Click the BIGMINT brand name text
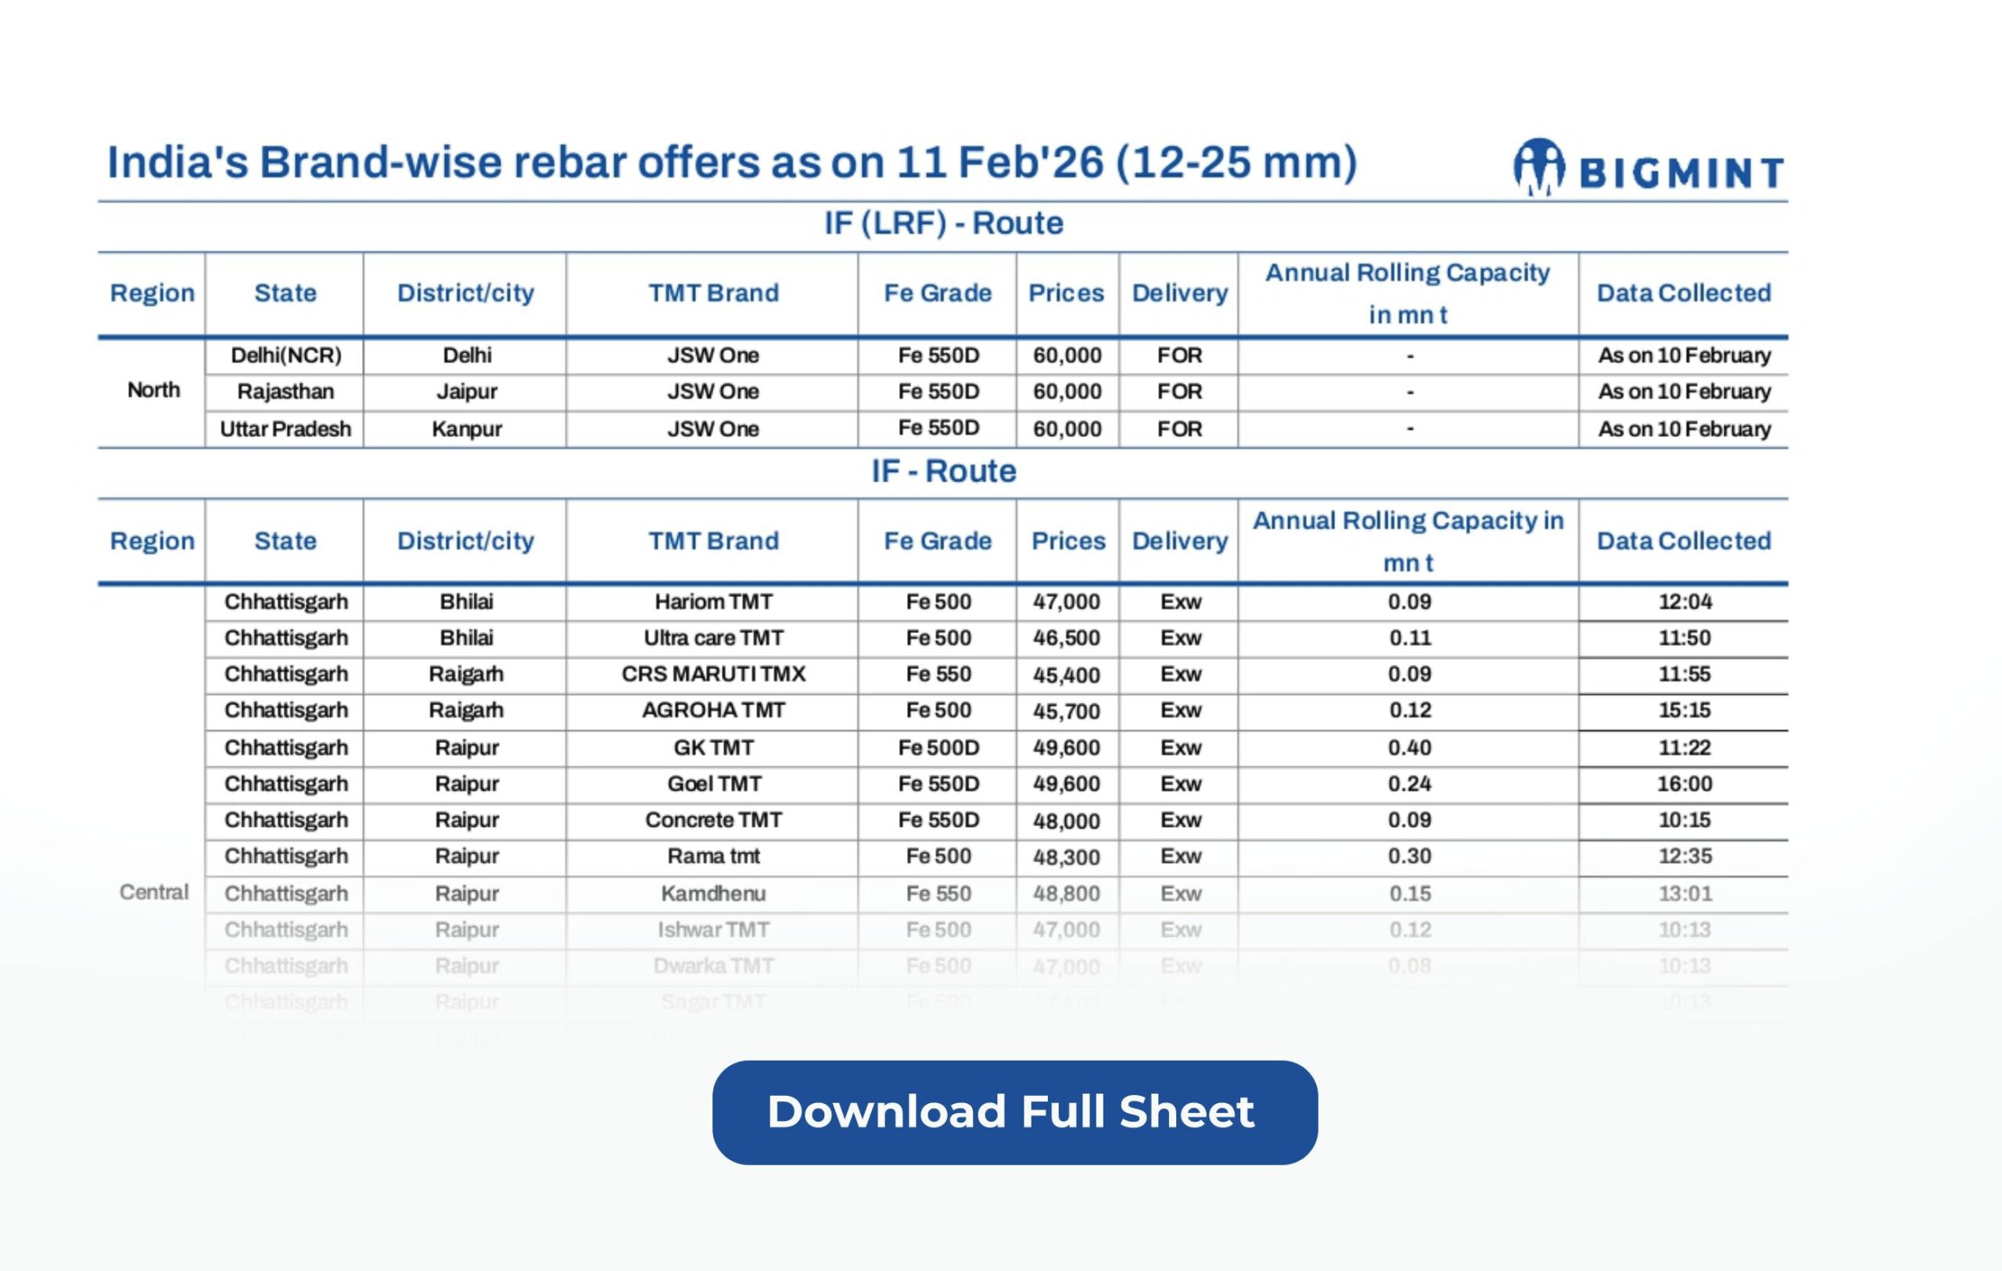The width and height of the screenshot is (2002, 1271). point(1681,173)
